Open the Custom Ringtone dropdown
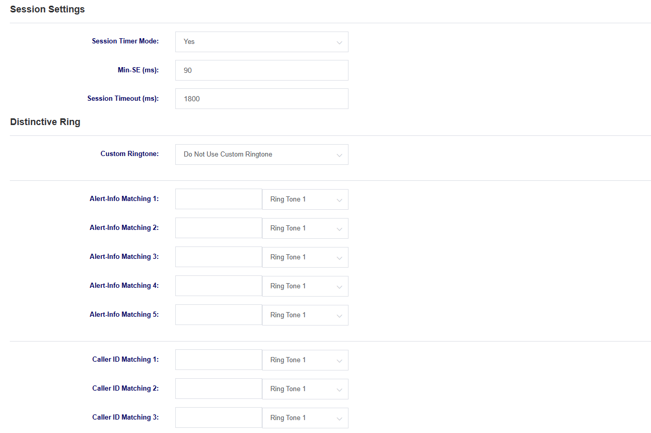This screenshot has height=433, width=651. [262, 154]
